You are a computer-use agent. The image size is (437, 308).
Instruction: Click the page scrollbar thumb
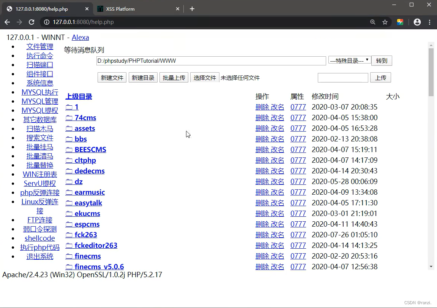pos(431,72)
